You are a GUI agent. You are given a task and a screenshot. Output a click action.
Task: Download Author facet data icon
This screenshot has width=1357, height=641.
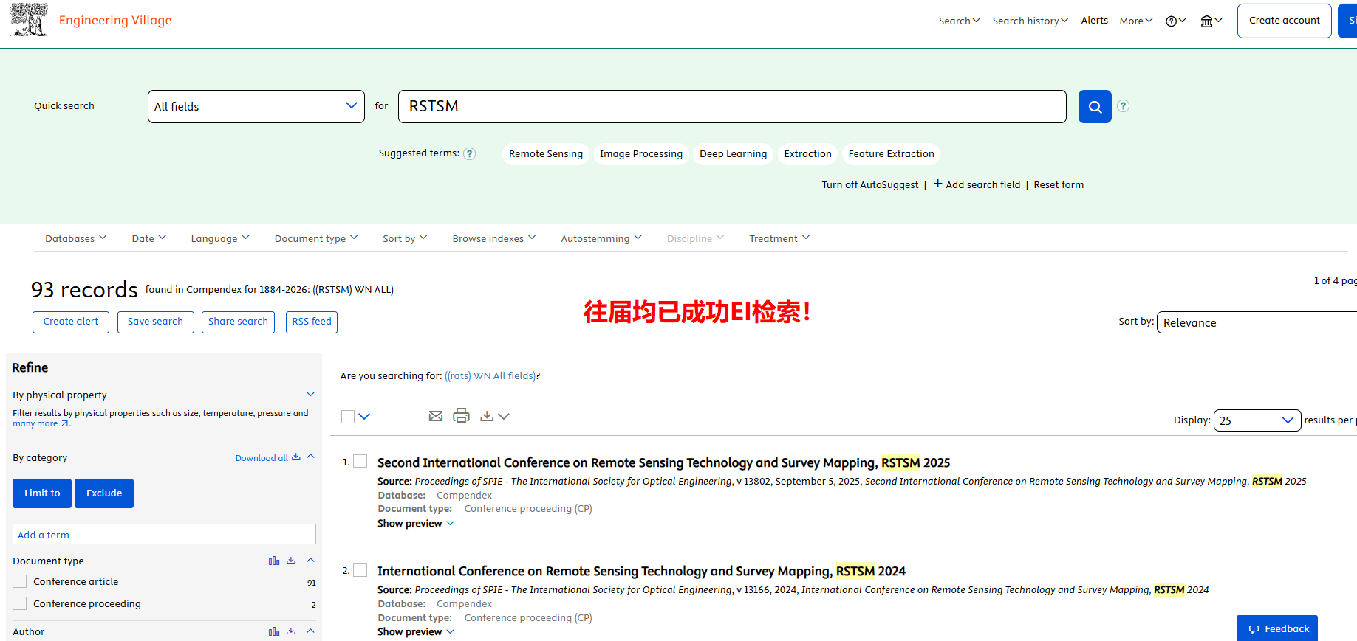291,631
